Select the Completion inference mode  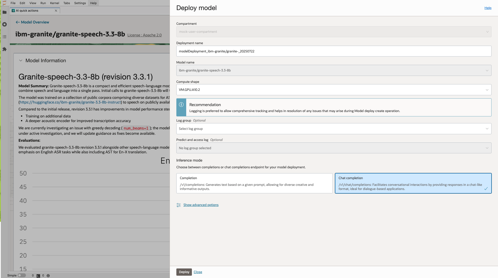coord(254,183)
